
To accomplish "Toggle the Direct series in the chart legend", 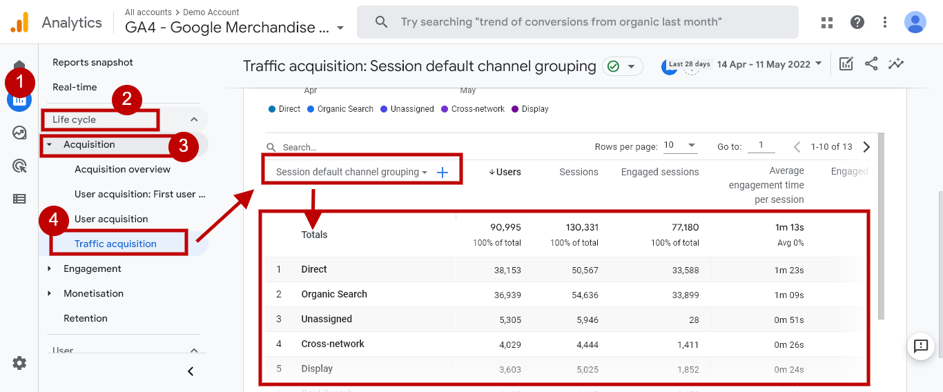I will tap(285, 109).
